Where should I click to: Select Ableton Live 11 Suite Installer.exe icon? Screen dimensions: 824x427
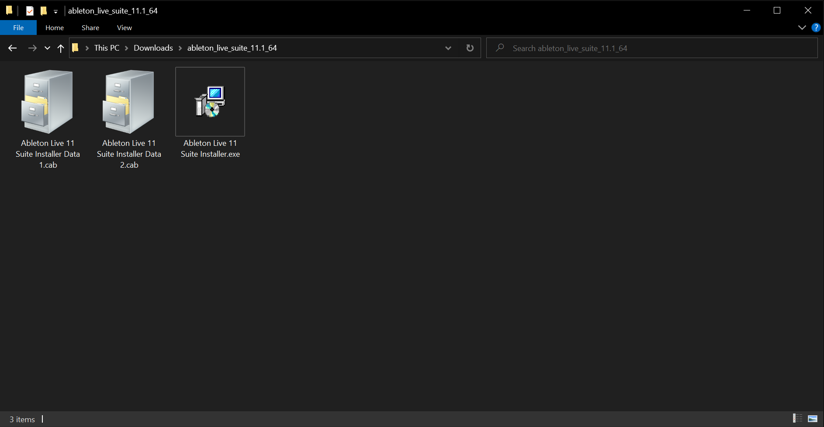click(210, 102)
